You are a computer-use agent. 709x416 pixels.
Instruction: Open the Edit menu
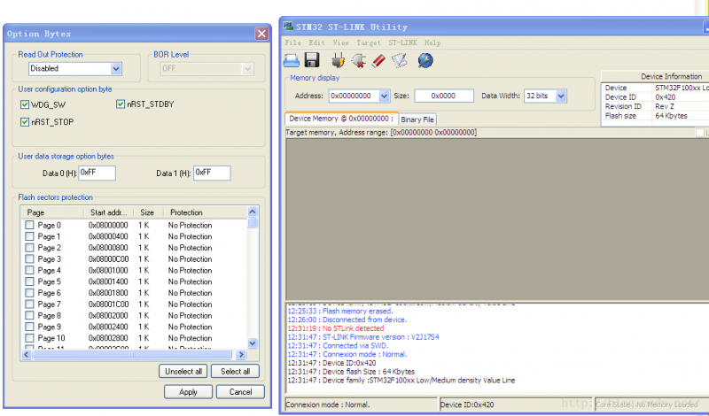coord(316,42)
